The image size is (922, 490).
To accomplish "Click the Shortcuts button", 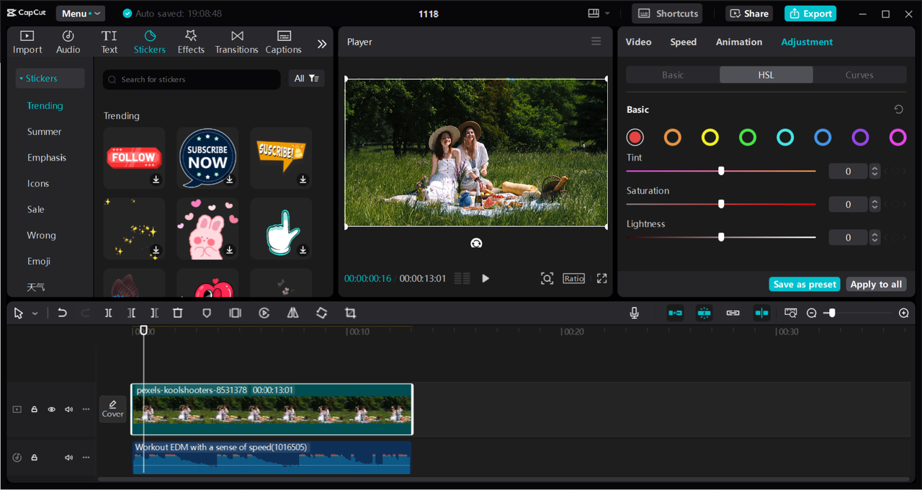I will point(667,14).
